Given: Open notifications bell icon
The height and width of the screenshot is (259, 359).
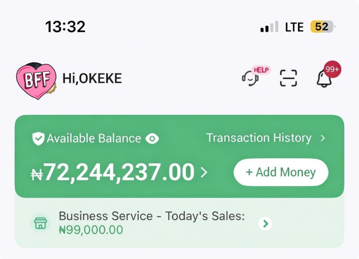Looking at the screenshot, I should 324,79.
